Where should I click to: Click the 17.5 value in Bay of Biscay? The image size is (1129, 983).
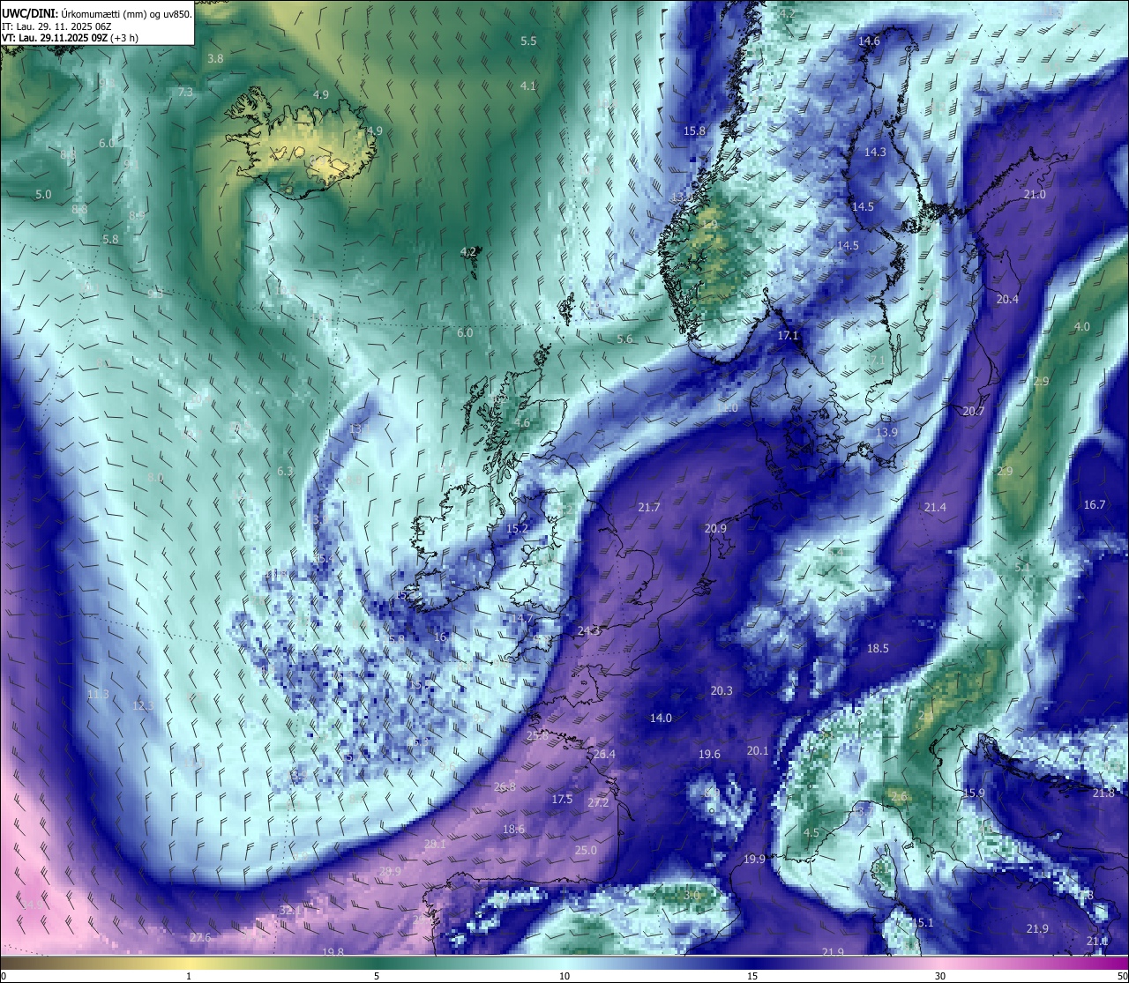[x=562, y=800]
